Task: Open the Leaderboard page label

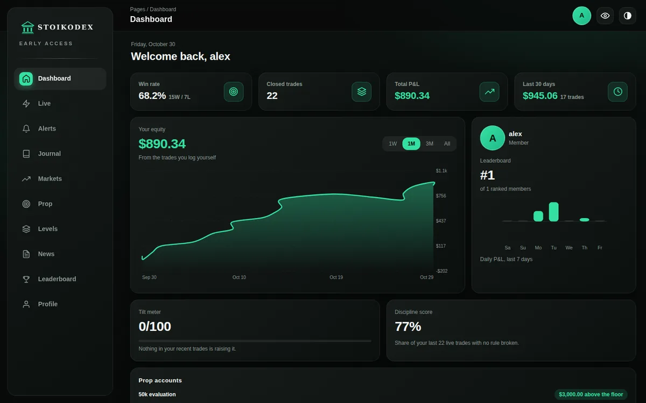Action: pyautogui.click(x=57, y=279)
